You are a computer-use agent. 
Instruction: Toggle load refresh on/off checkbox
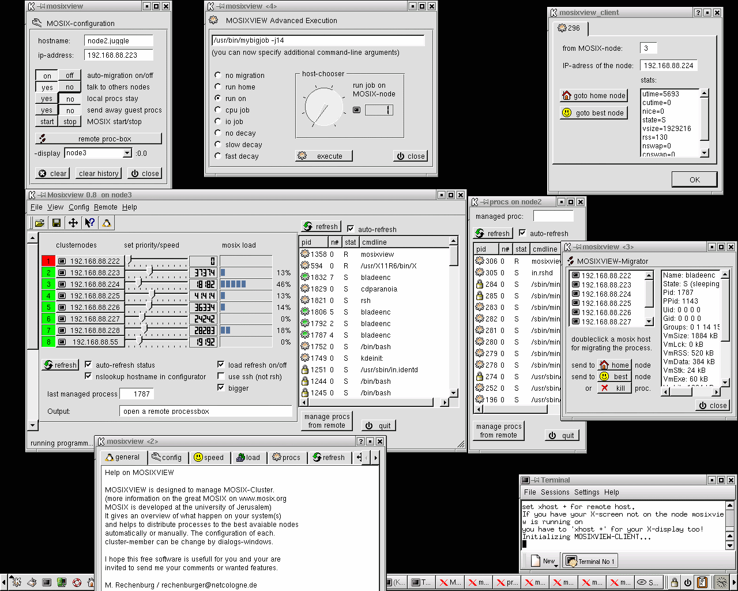pos(221,365)
